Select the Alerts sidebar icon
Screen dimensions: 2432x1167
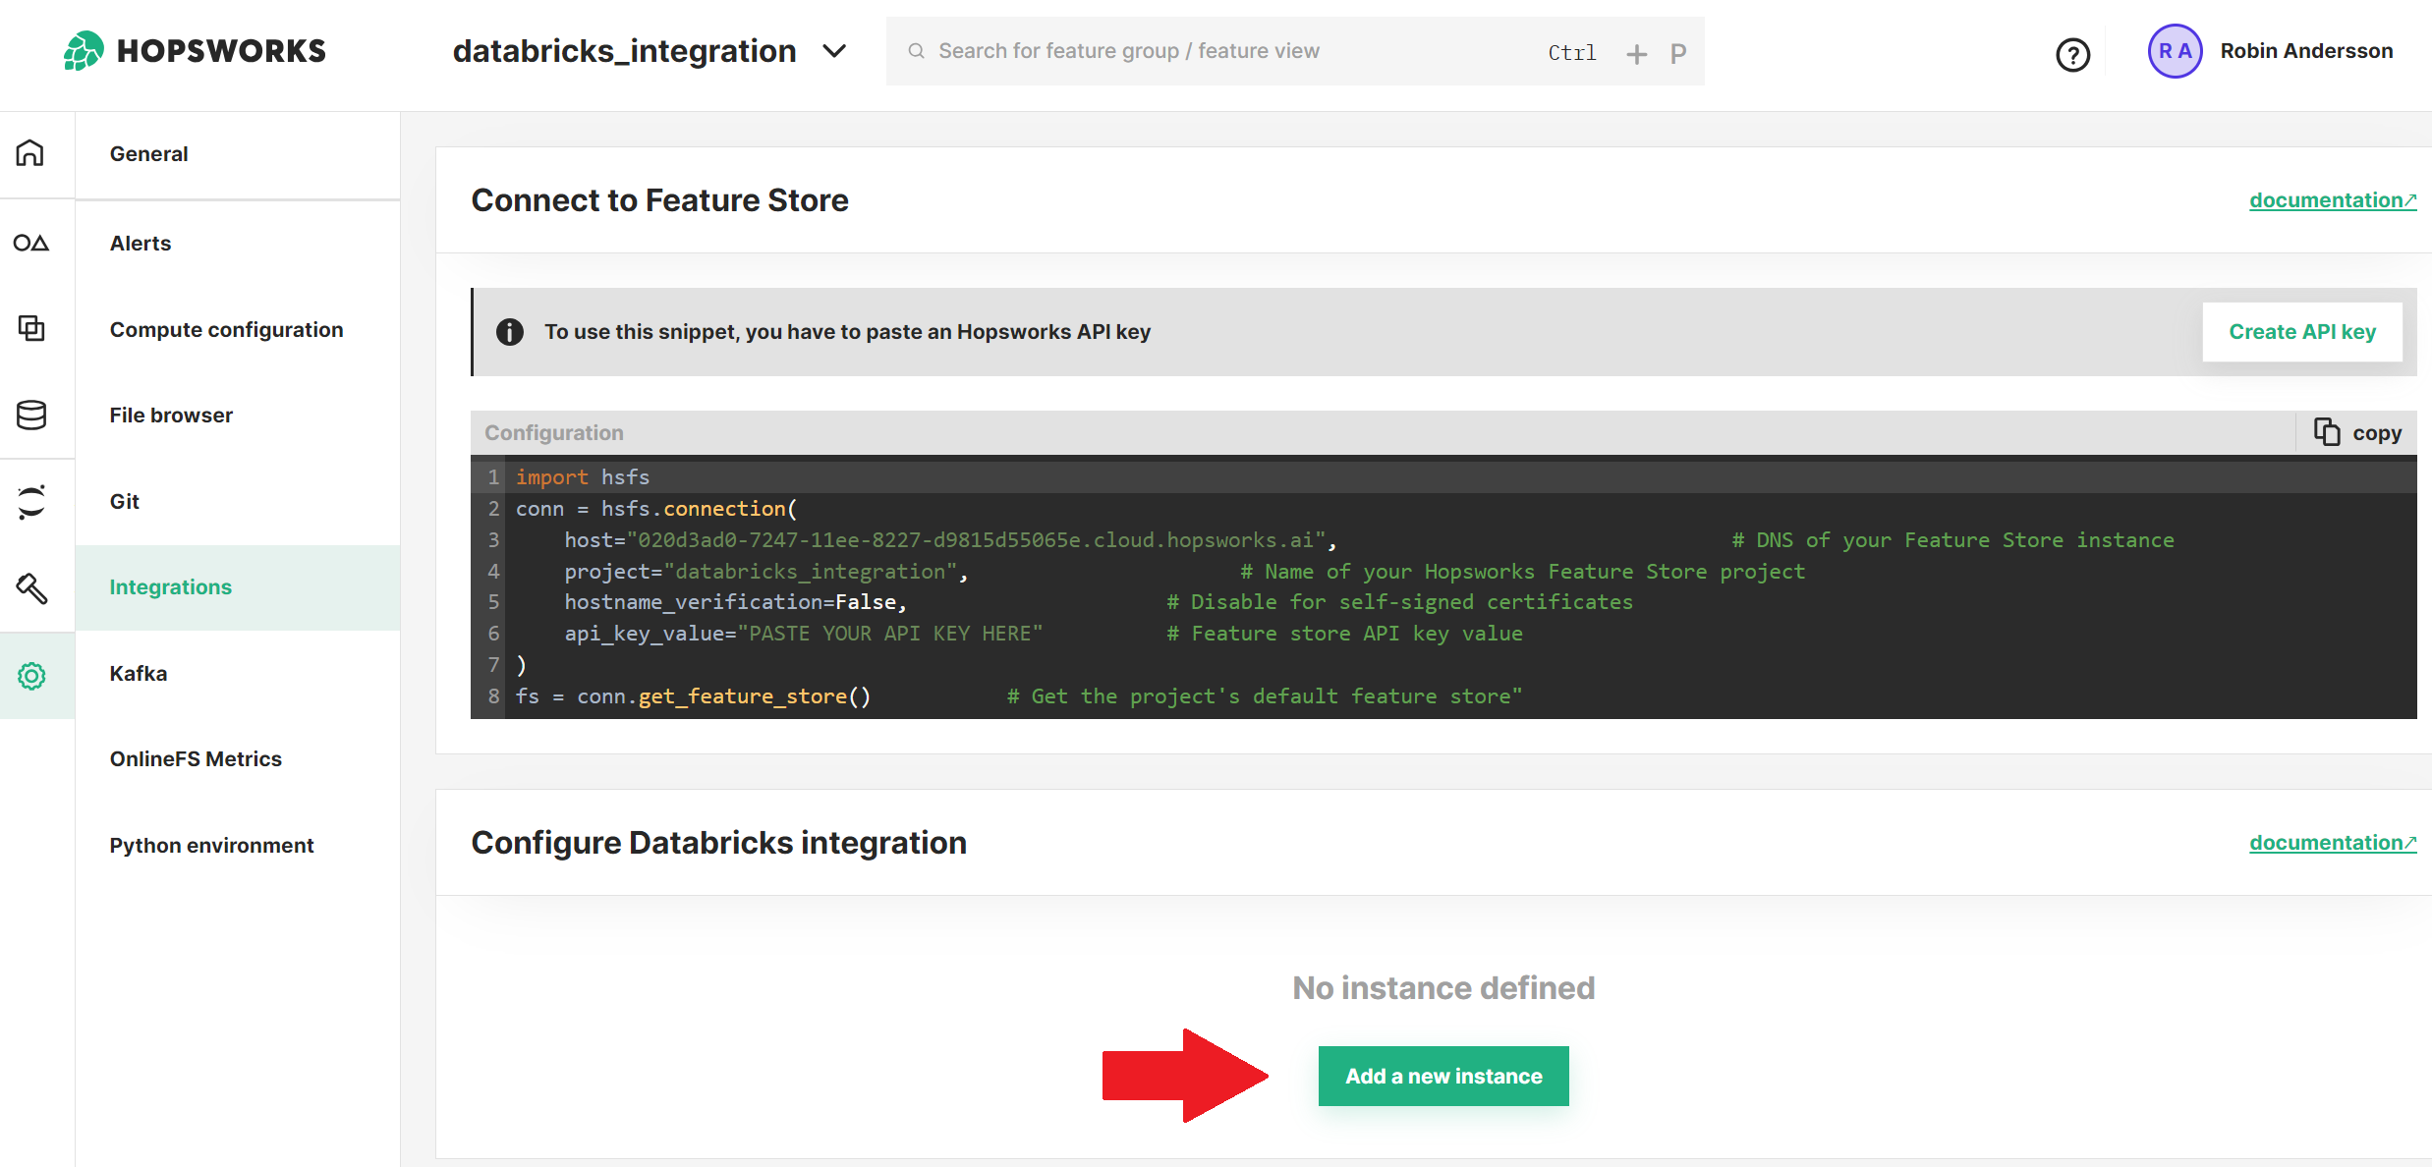pos(32,242)
